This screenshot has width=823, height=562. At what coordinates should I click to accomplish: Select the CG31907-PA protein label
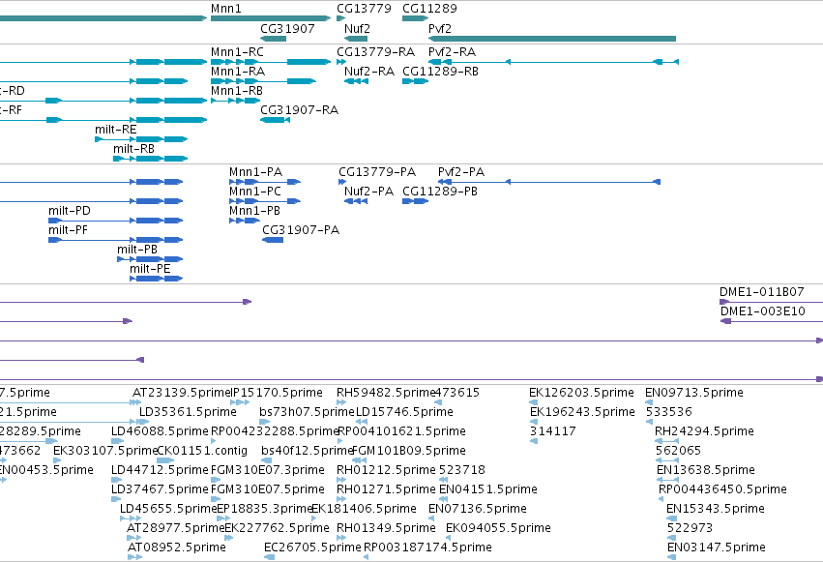click(301, 230)
